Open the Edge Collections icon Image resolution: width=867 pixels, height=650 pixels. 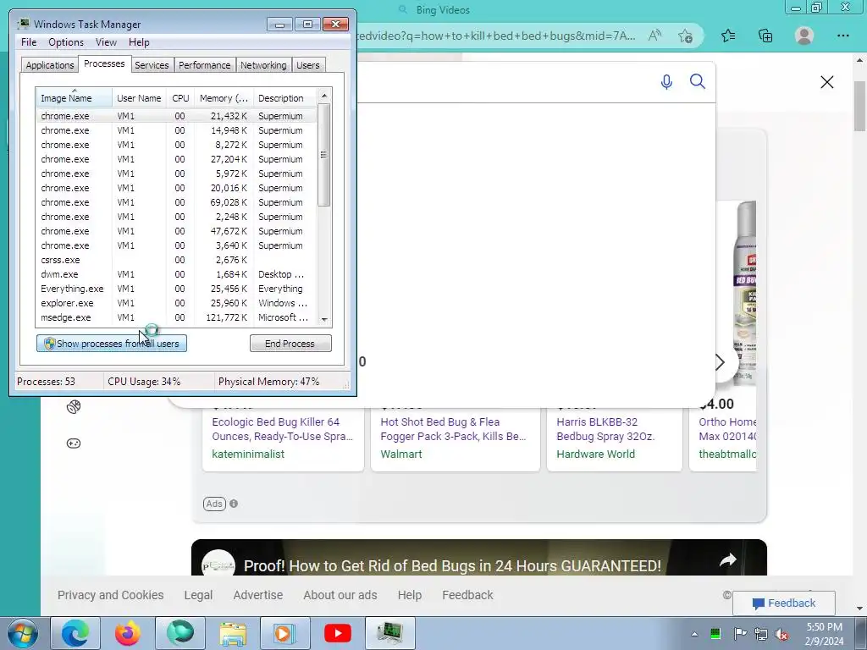click(765, 36)
